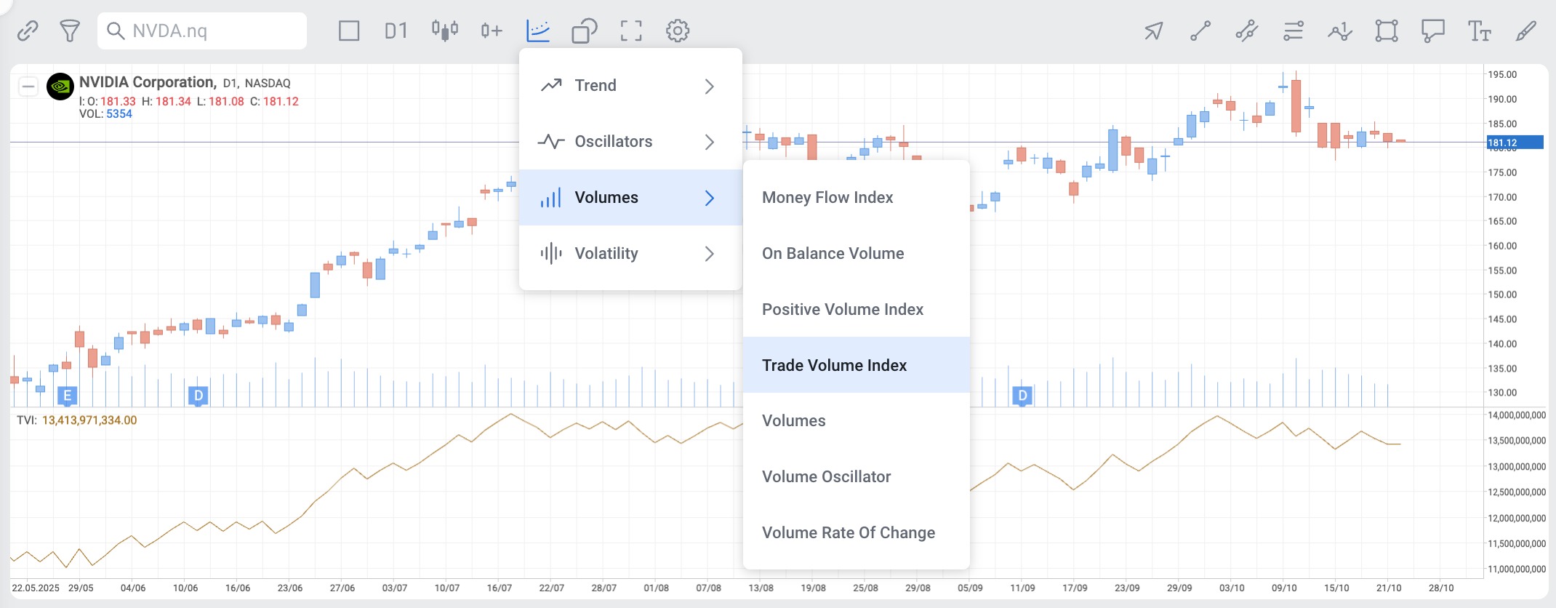Select the trend line drawing tool
1556x608 pixels.
point(1200,31)
